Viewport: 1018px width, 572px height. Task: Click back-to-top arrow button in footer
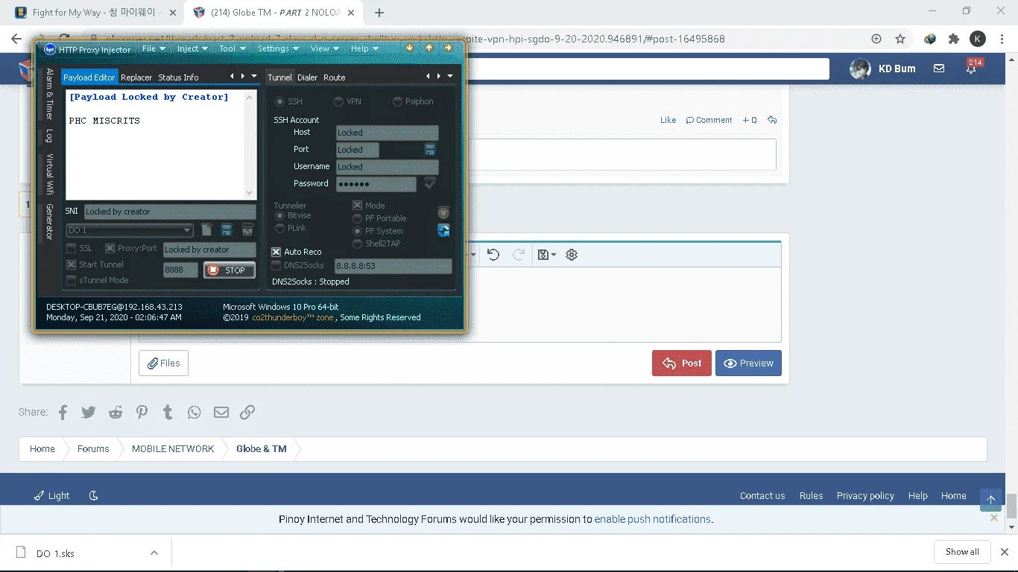point(990,499)
